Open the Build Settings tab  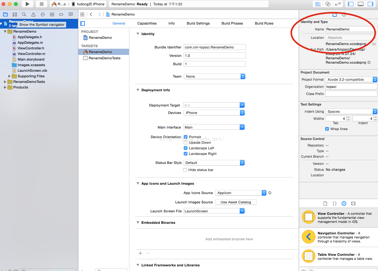coord(198,23)
